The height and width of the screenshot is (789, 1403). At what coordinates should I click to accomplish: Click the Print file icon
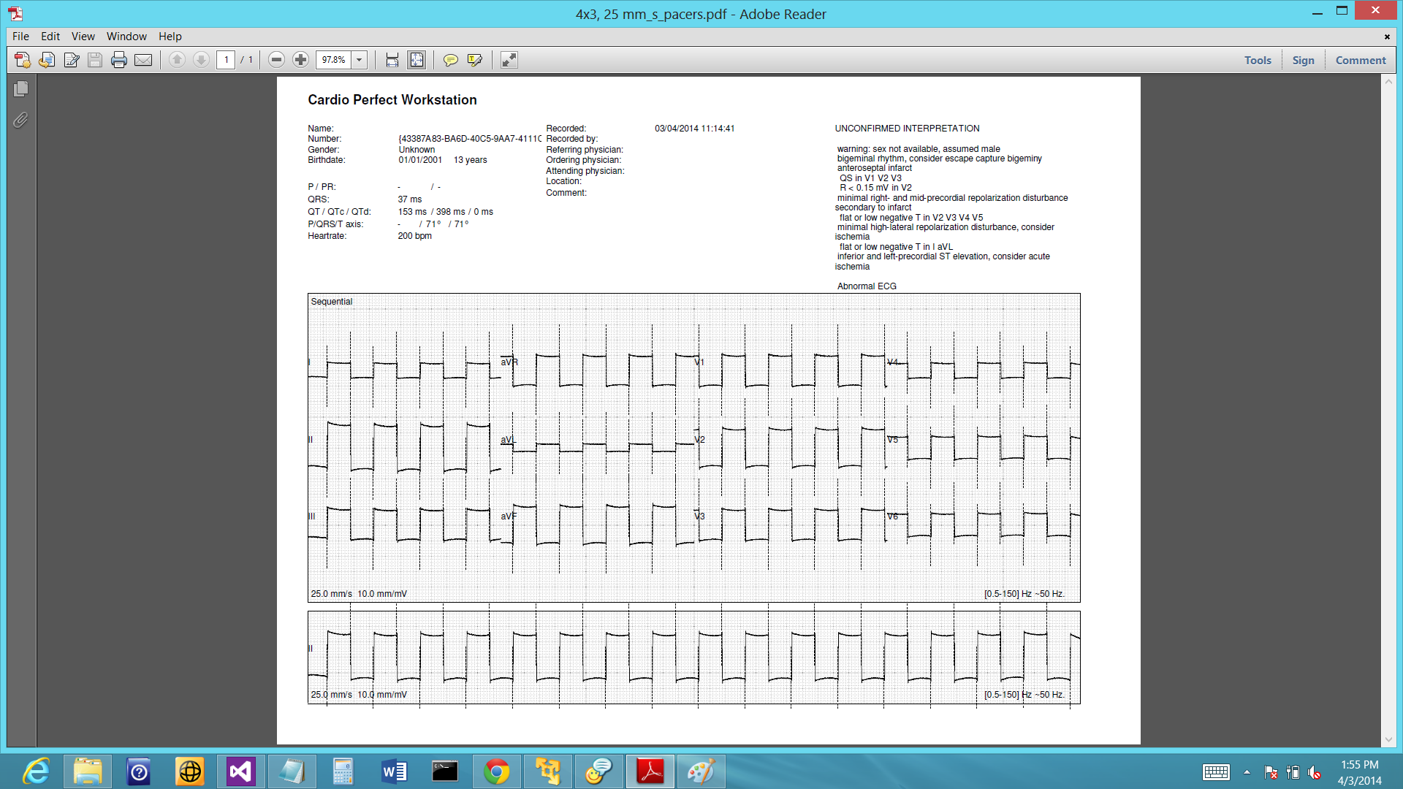pos(119,60)
